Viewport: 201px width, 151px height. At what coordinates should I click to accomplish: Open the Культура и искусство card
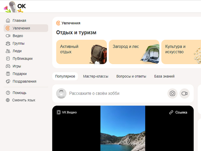(181, 52)
